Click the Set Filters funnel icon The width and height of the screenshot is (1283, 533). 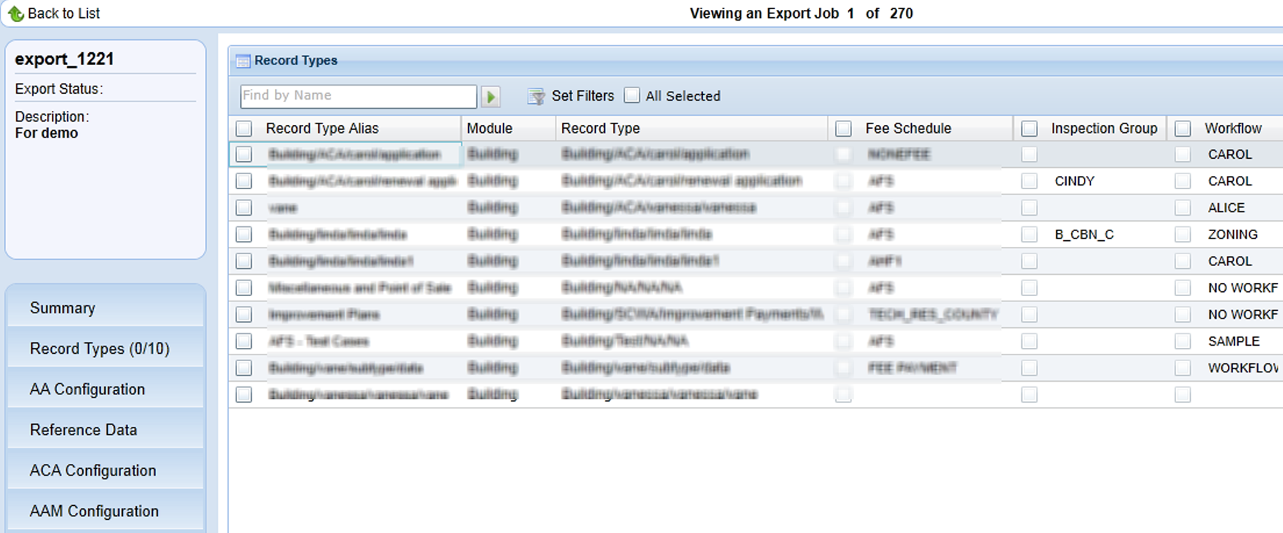tap(536, 97)
